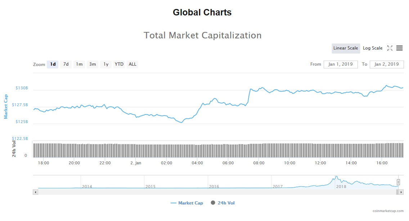Viewport: 409px width, 221px height.
Task: Click the navigator range handle
Action: (x=398, y=182)
